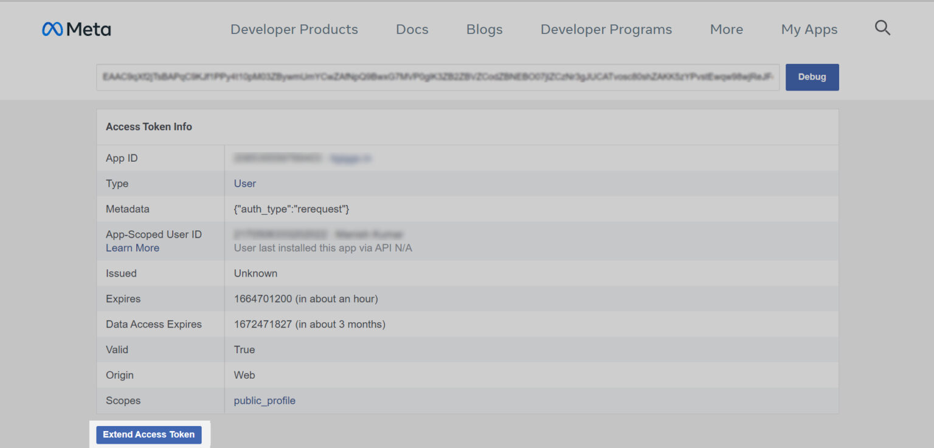934x448 pixels.
Task: Select the Origin value Web
Action: click(244, 375)
